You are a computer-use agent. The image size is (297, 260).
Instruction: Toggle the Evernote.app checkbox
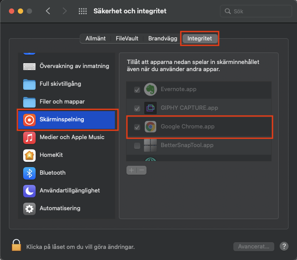[x=137, y=89]
